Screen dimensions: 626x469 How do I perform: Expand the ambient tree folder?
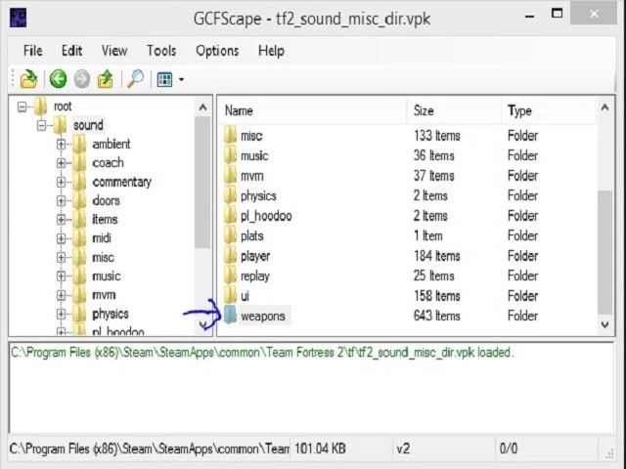pyautogui.click(x=61, y=144)
